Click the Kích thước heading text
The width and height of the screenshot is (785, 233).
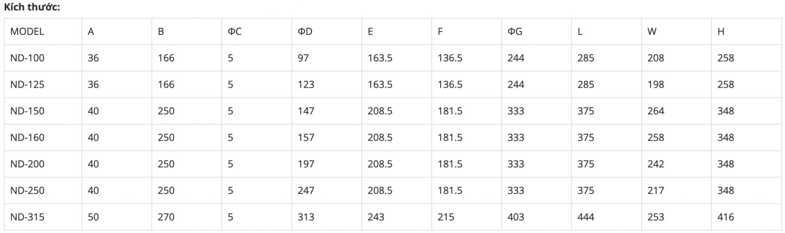32,8
